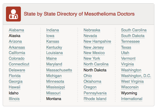
Task: Open the New Hampshire doctors link
Action: (x=97, y=42)
